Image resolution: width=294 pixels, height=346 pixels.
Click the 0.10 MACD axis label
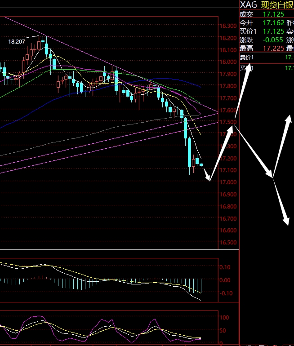(x=225, y=267)
